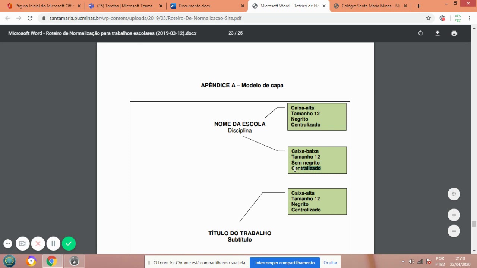Cancel the Loom recording
This screenshot has height=268, width=477.
pos(38,244)
